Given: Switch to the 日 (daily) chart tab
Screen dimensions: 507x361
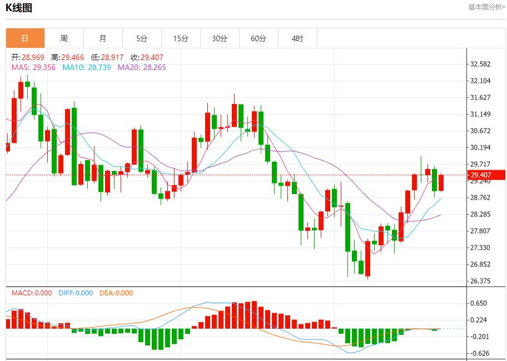Looking at the screenshot, I should coord(25,38).
